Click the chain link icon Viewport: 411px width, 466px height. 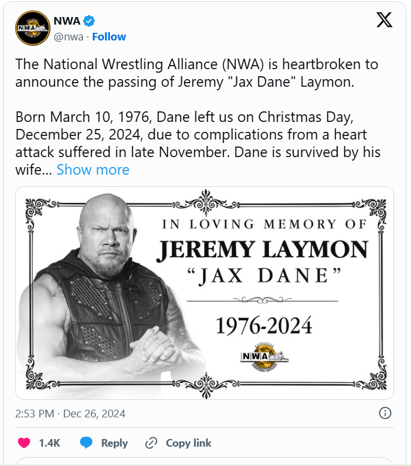151,443
